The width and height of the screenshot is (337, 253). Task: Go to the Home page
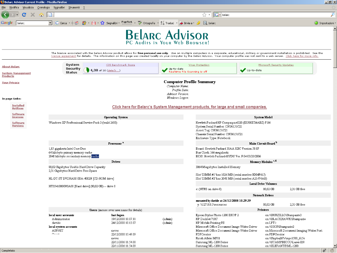pyautogui.click(x=41, y=14)
